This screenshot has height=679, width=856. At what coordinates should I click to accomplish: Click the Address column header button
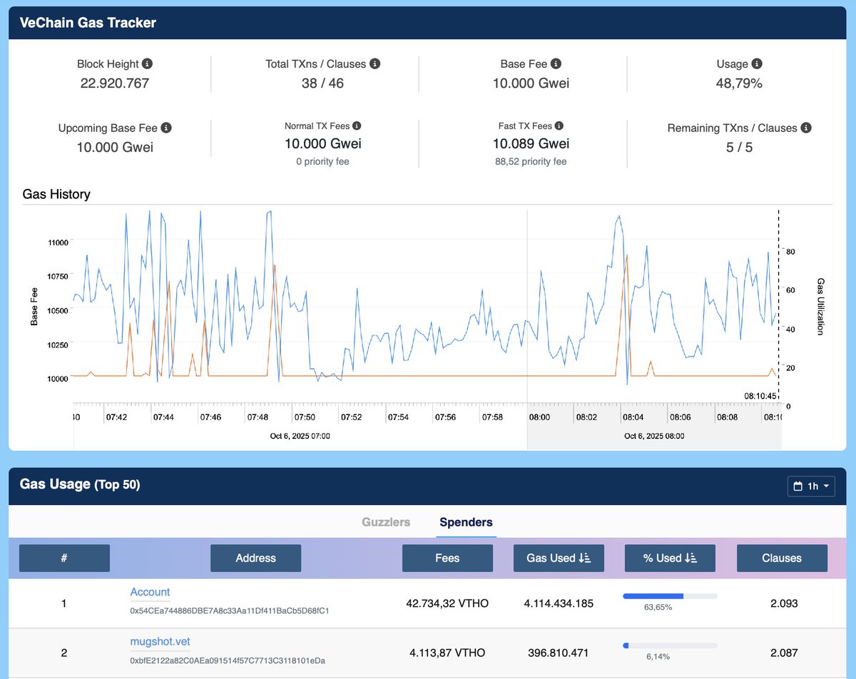click(255, 558)
